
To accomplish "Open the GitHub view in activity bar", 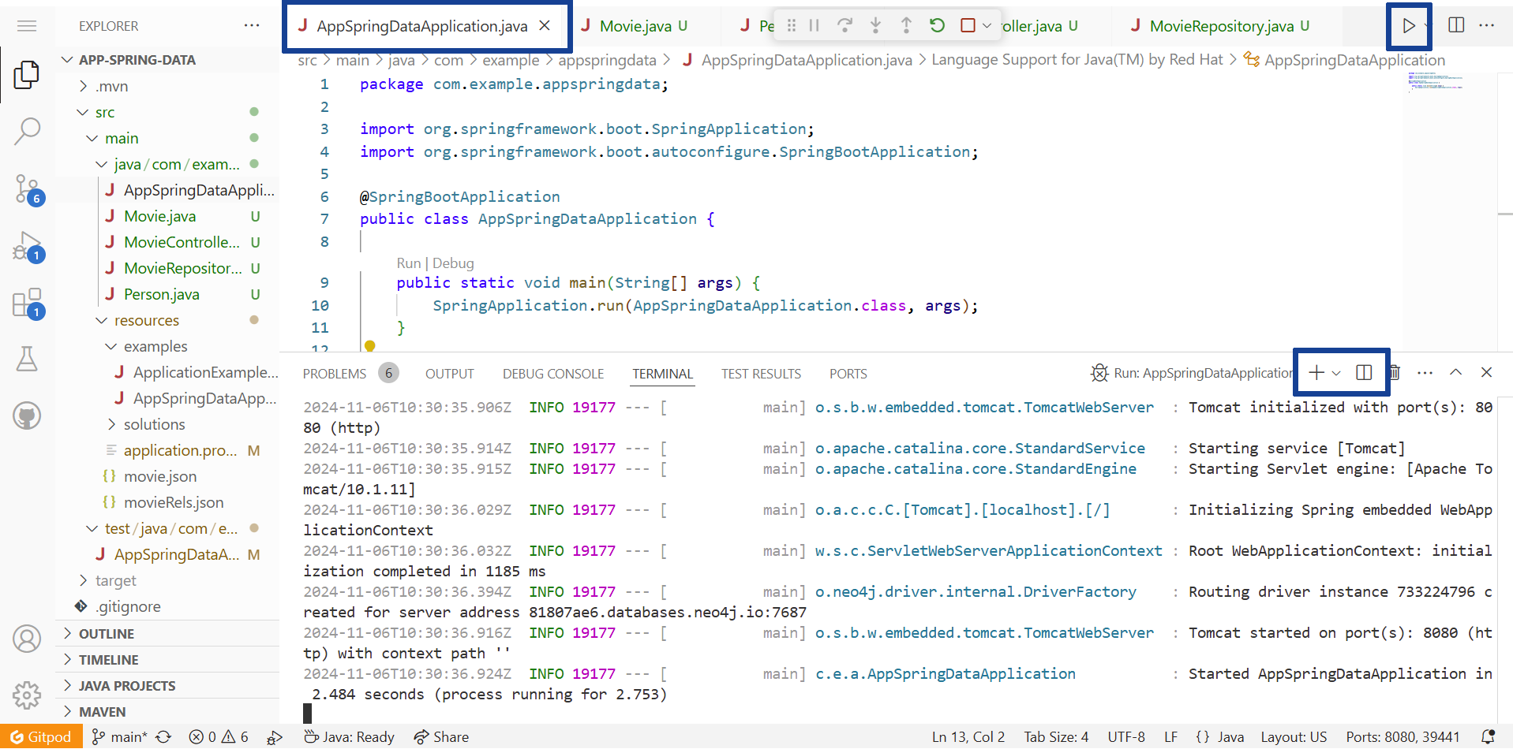I will (27, 415).
